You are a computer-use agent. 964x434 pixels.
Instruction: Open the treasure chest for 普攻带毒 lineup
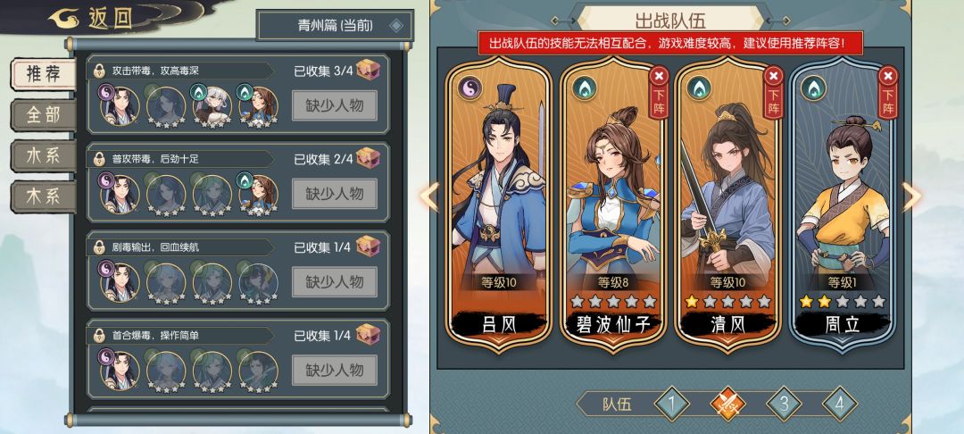369,158
